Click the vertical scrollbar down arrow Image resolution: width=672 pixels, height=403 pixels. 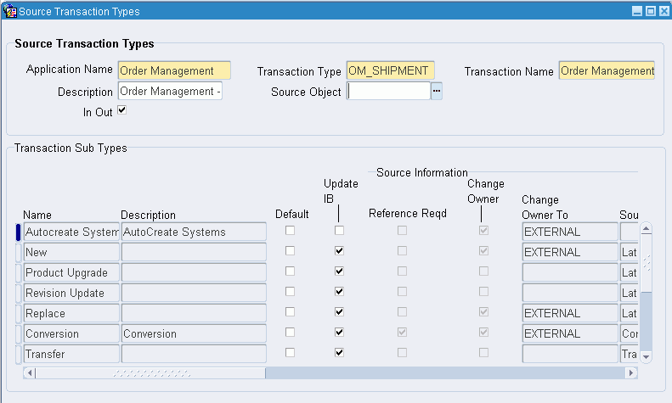point(647,356)
